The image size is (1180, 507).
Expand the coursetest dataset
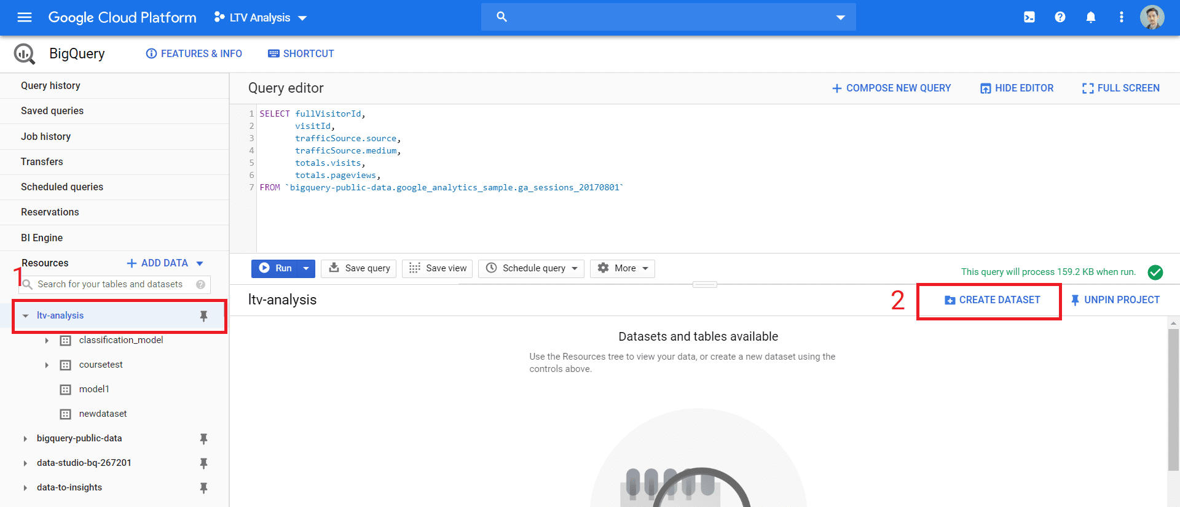click(x=47, y=365)
